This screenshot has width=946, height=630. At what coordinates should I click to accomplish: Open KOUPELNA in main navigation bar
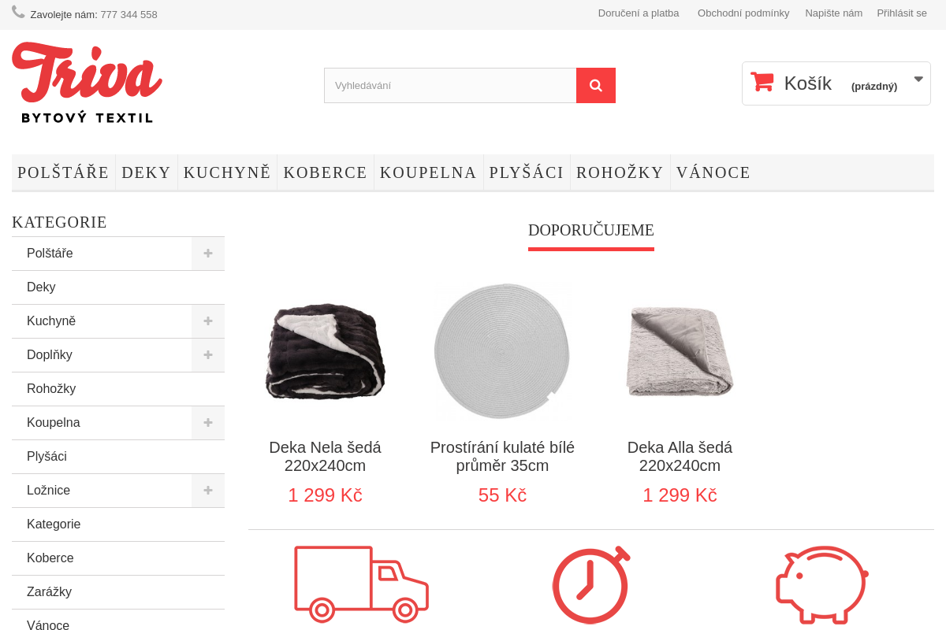pos(428,172)
